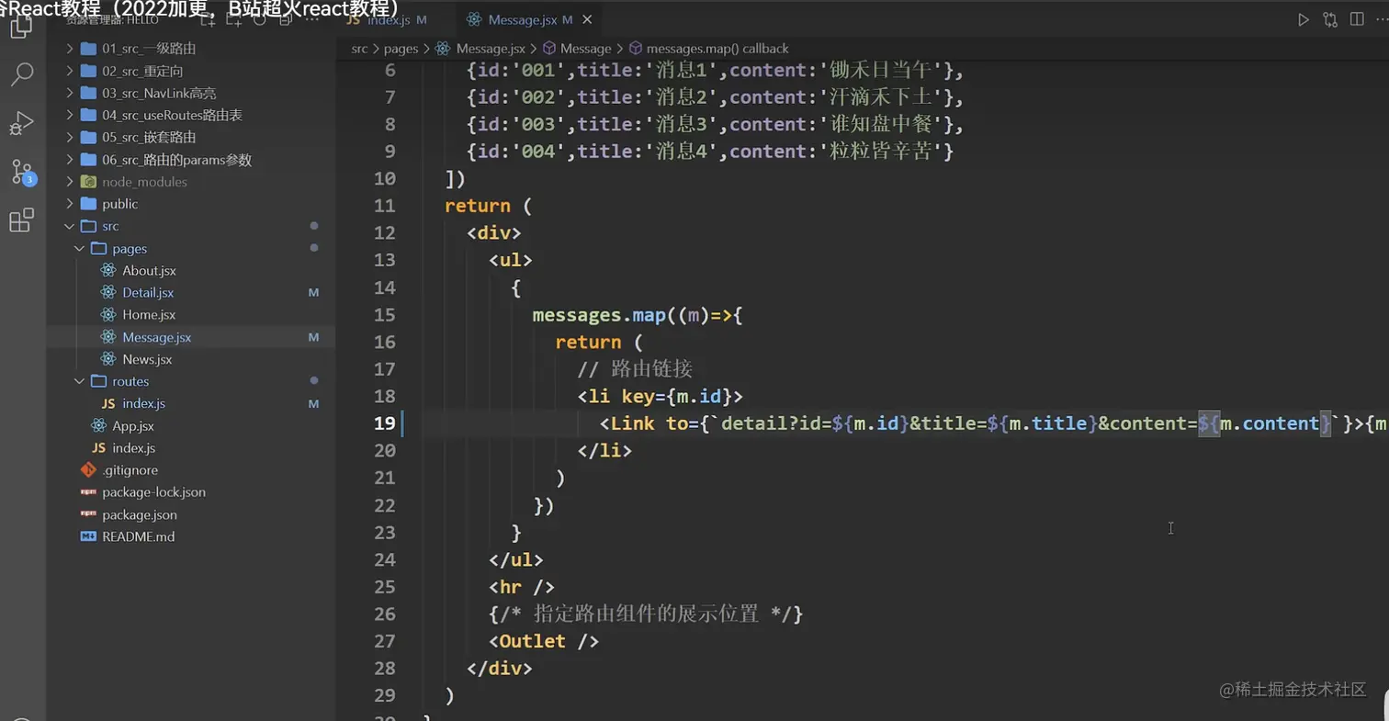Click the npm icon beside package.json

point(88,514)
